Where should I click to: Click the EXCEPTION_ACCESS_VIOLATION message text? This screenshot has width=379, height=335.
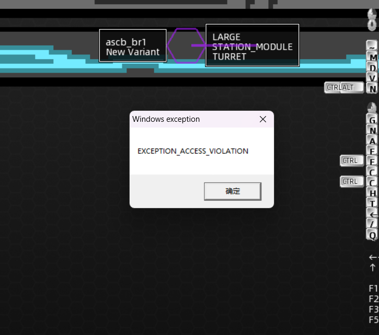(192, 151)
